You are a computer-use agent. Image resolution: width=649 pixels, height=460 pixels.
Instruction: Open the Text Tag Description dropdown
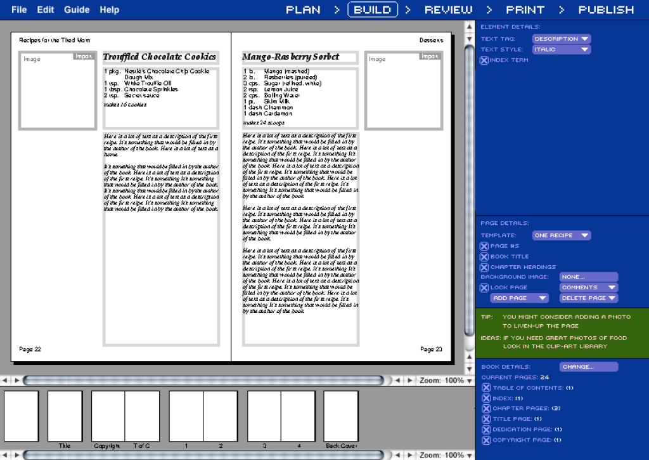click(x=562, y=39)
